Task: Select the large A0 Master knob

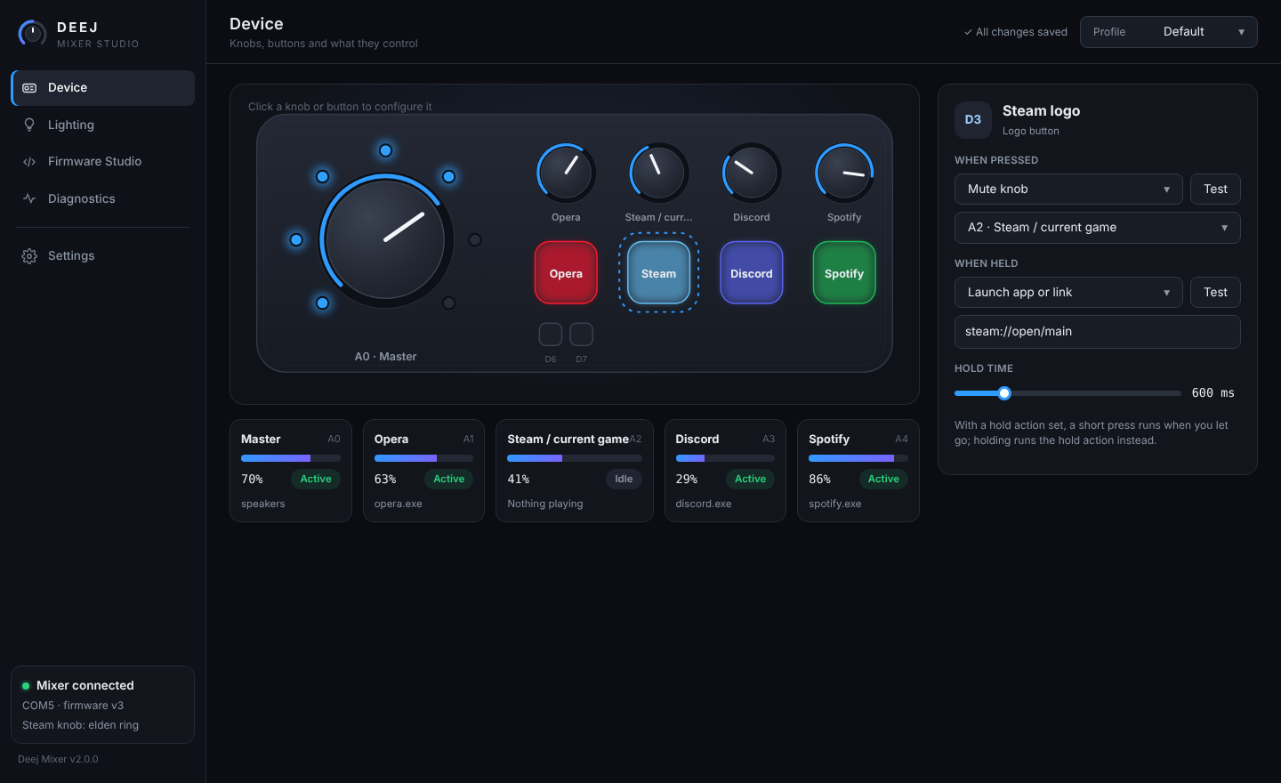Action: pyautogui.click(x=385, y=239)
